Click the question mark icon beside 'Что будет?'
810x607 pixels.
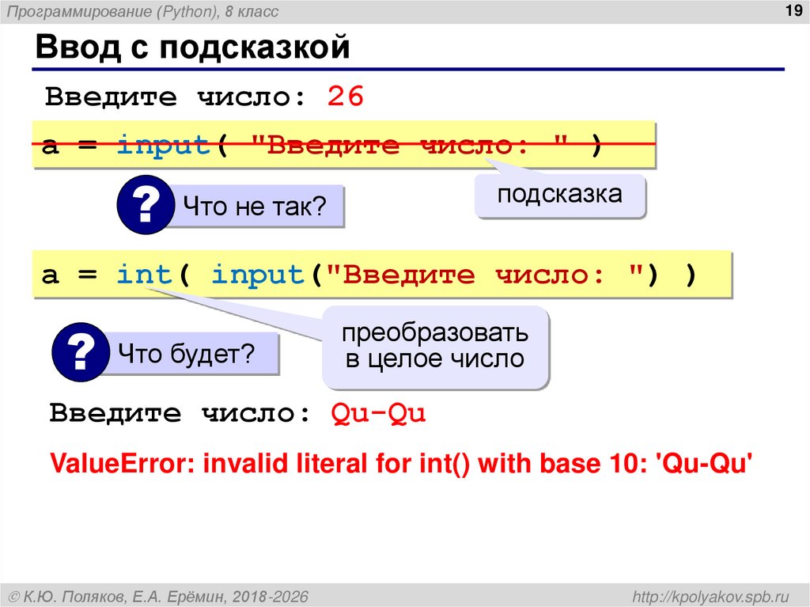tap(81, 352)
